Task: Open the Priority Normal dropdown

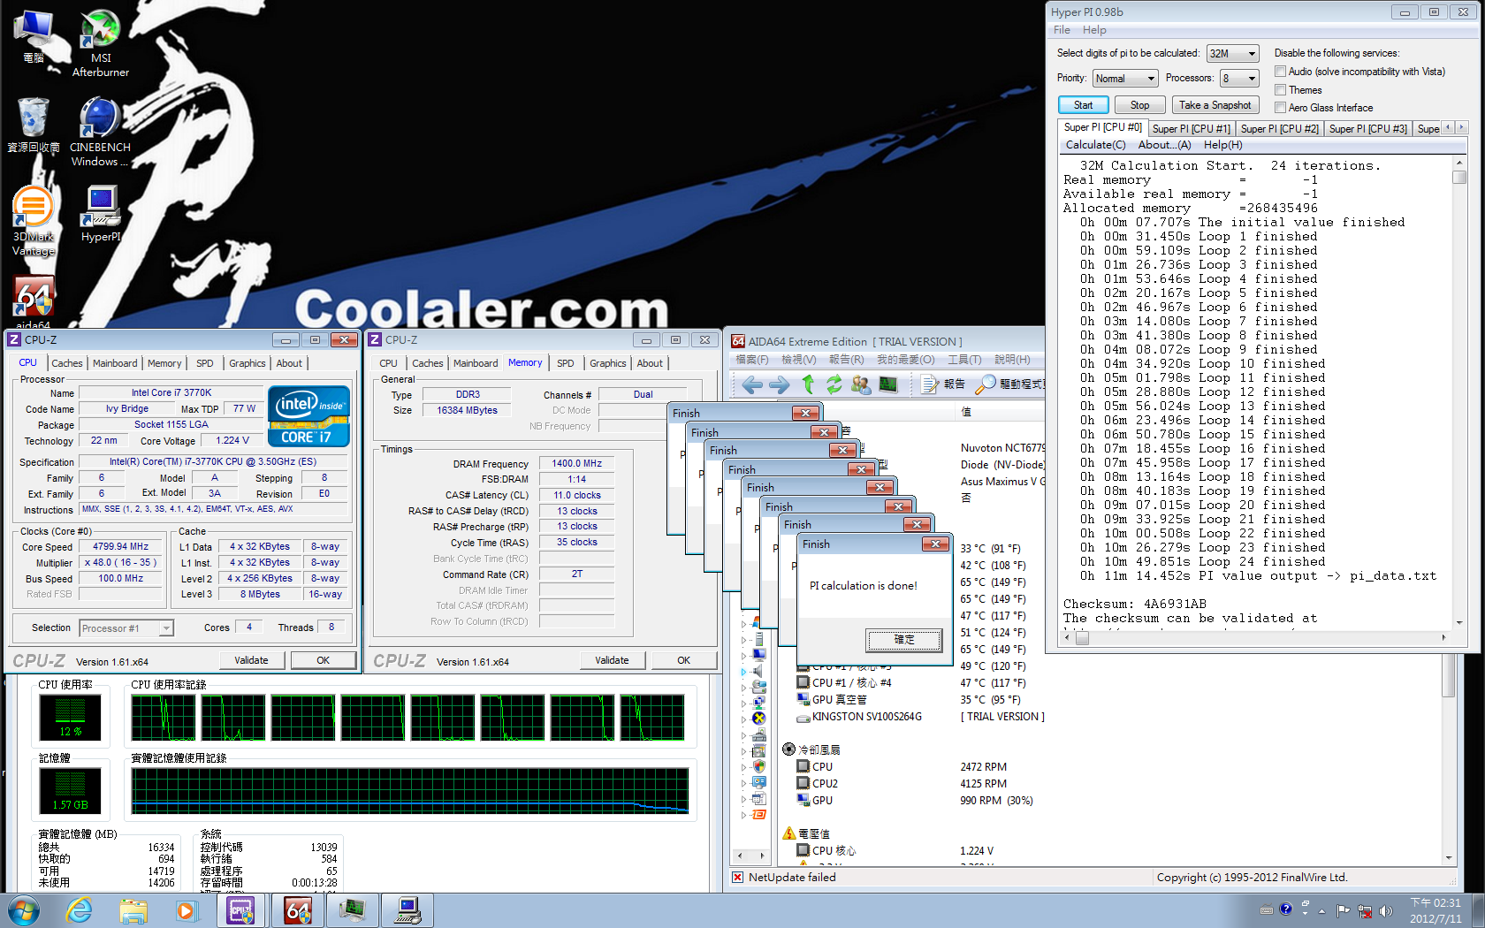Action: click(x=1124, y=79)
